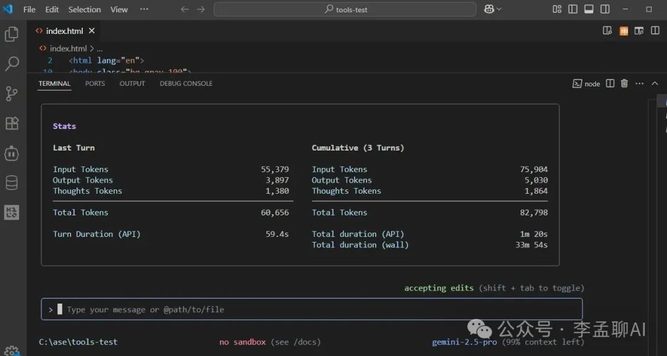Go back with the left arrow

click(184, 9)
